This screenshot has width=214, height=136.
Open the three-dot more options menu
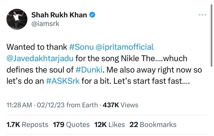click(x=203, y=15)
